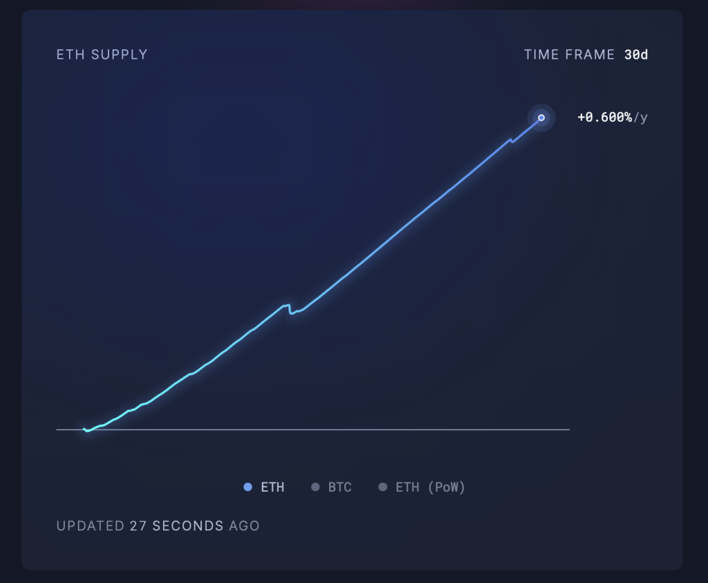
Task: Click the small notch near the line's top
Action: (x=511, y=141)
